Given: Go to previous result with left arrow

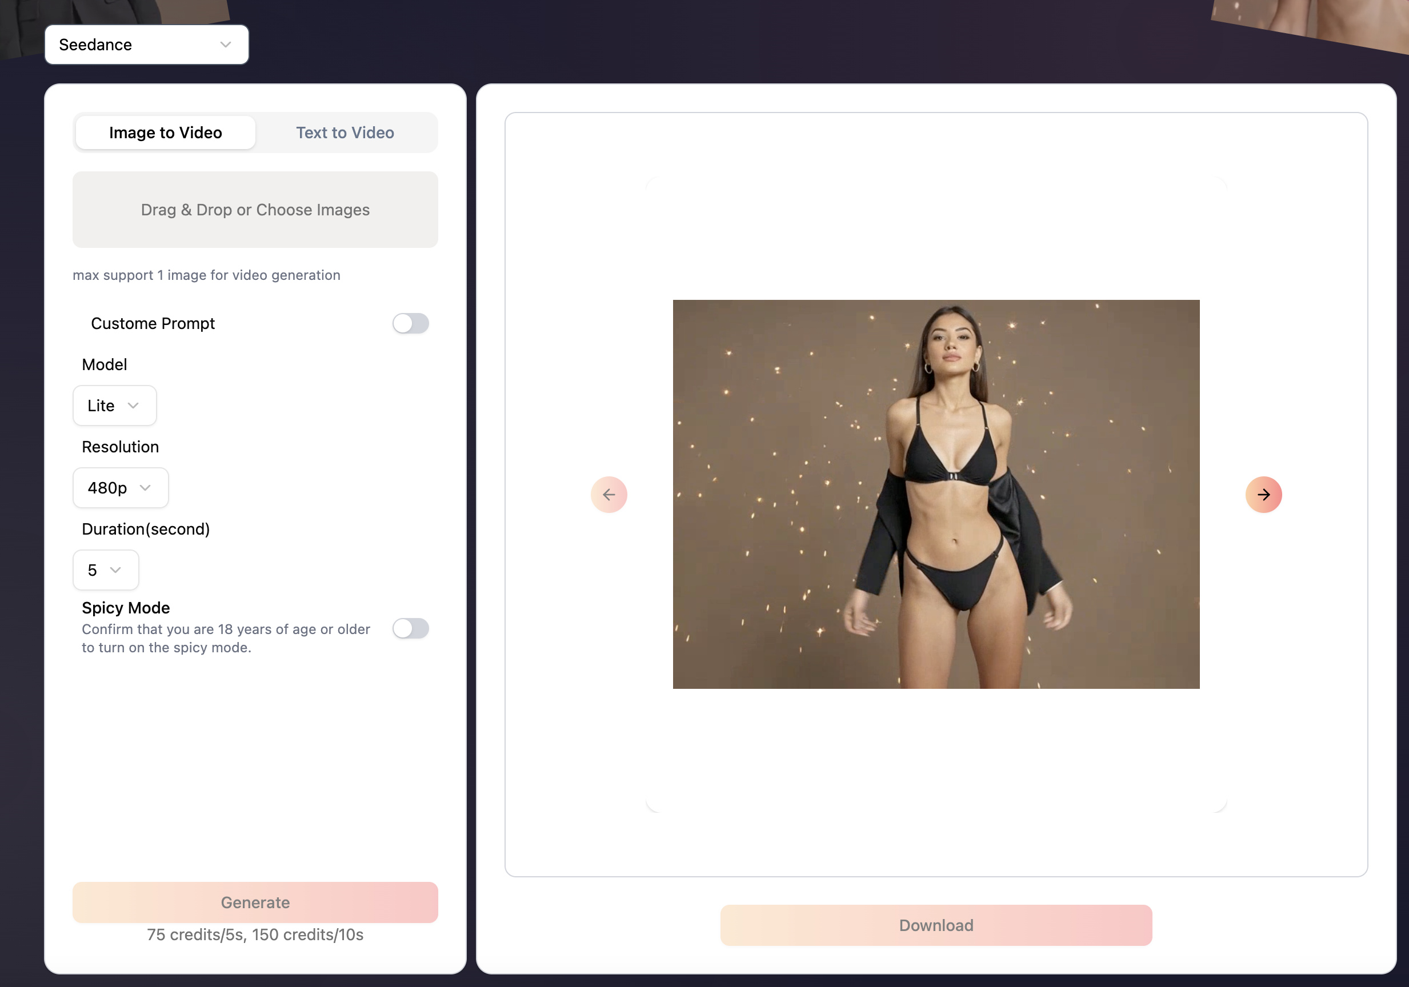Looking at the screenshot, I should coord(610,494).
